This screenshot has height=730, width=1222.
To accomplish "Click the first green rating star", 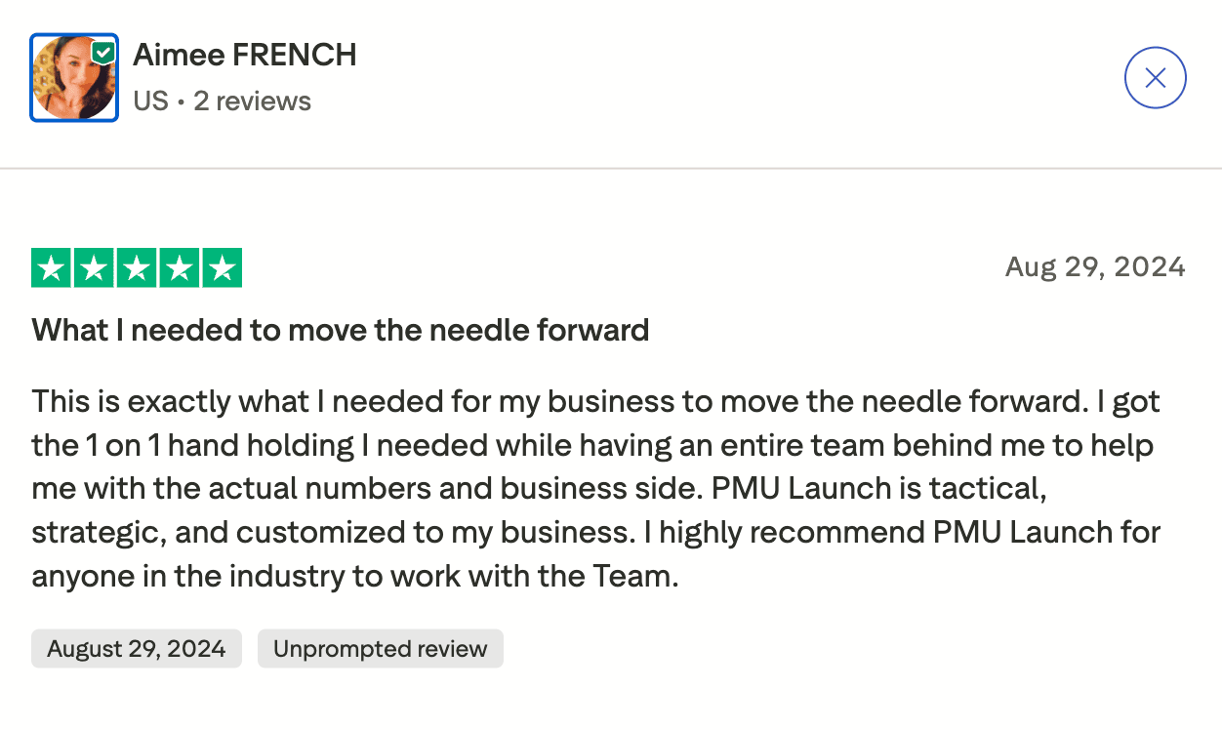I will (52, 268).
